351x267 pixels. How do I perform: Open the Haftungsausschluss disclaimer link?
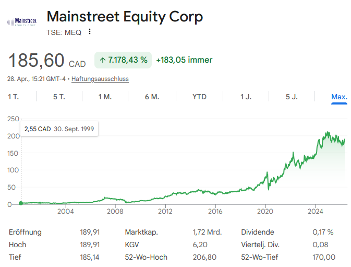click(100, 79)
